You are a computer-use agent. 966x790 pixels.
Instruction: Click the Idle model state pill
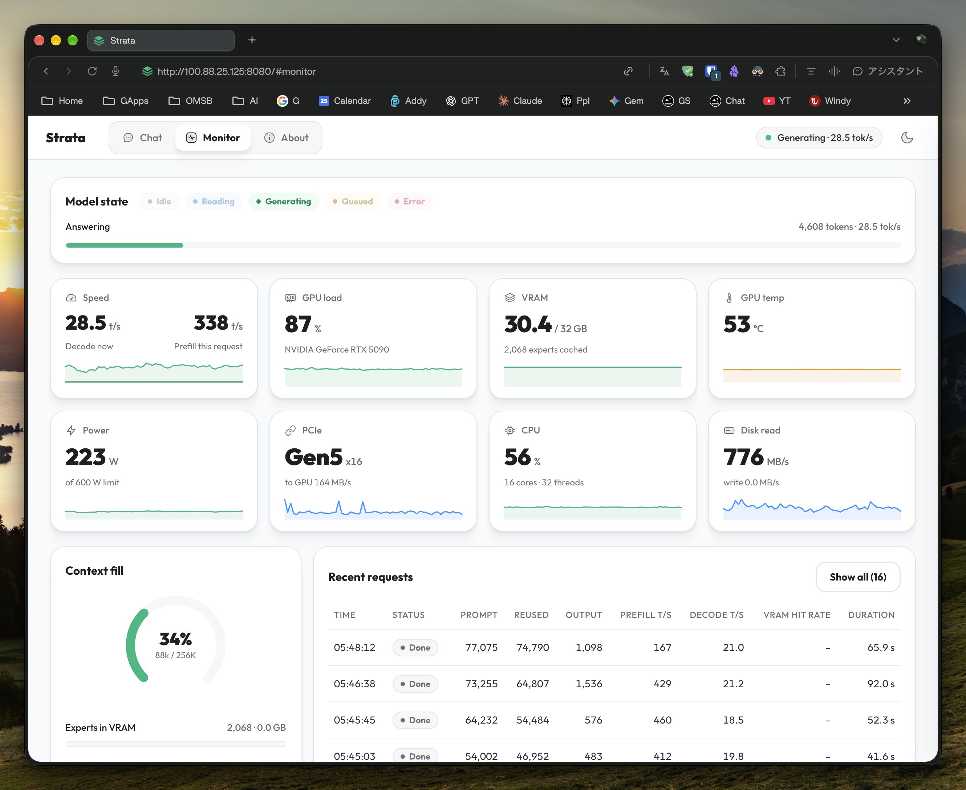[x=159, y=201]
